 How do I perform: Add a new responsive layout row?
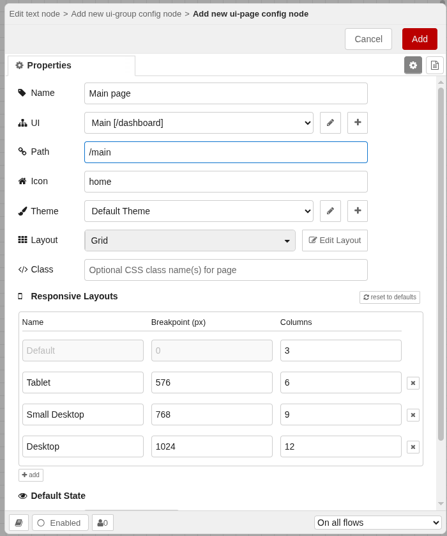pos(31,475)
